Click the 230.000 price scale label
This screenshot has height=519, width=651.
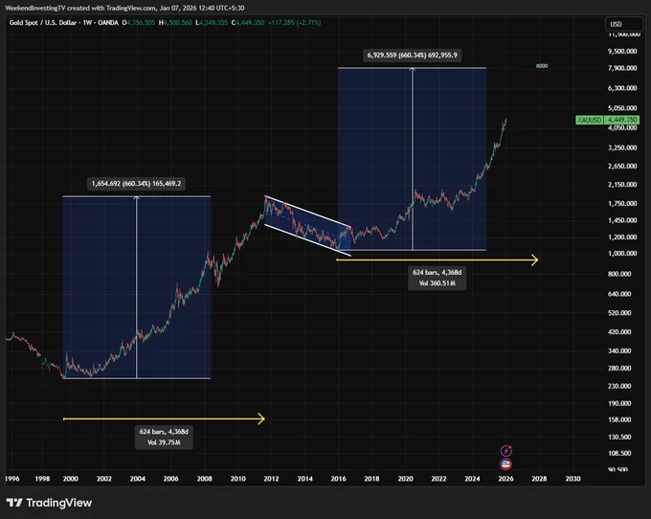click(x=619, y=386)
